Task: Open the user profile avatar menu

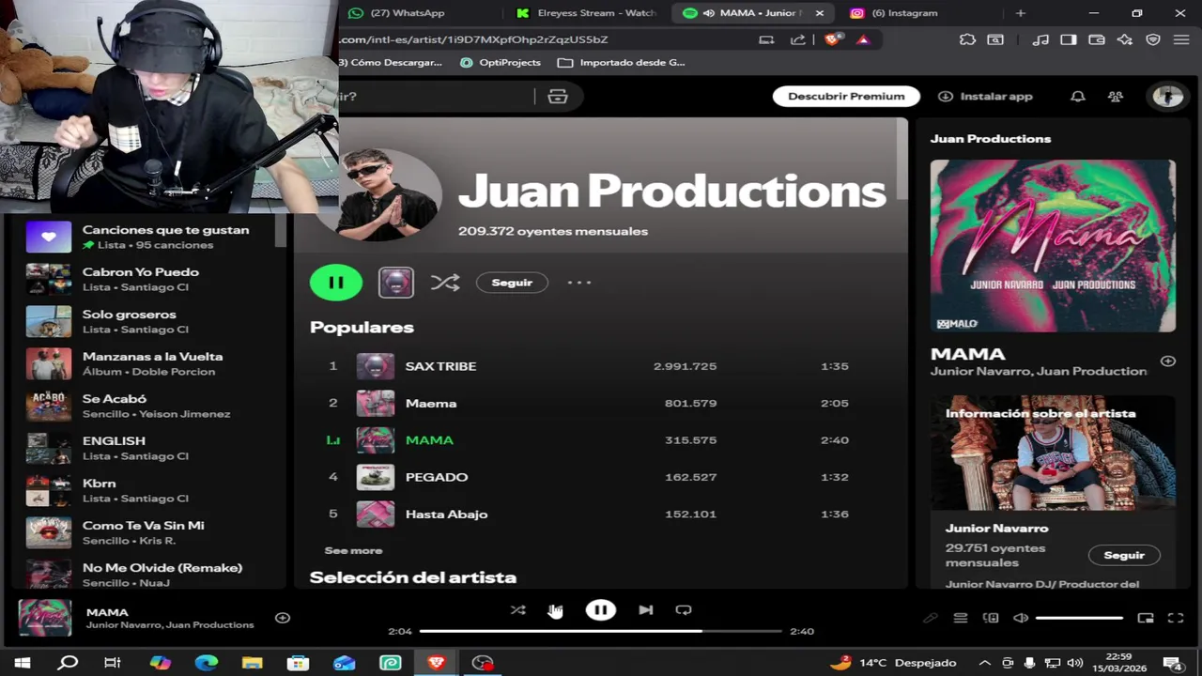Action: click(1168, 97)
